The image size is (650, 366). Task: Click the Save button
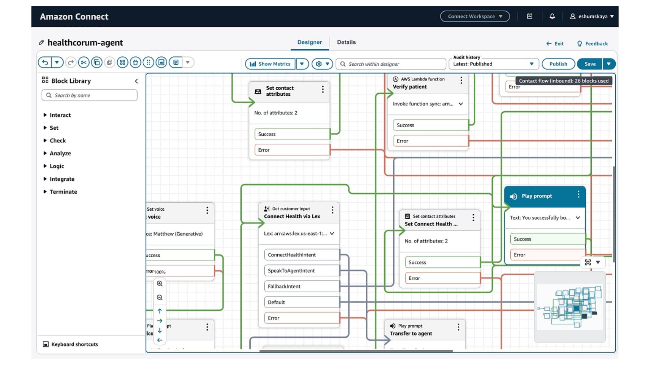(x=590, y=64)
